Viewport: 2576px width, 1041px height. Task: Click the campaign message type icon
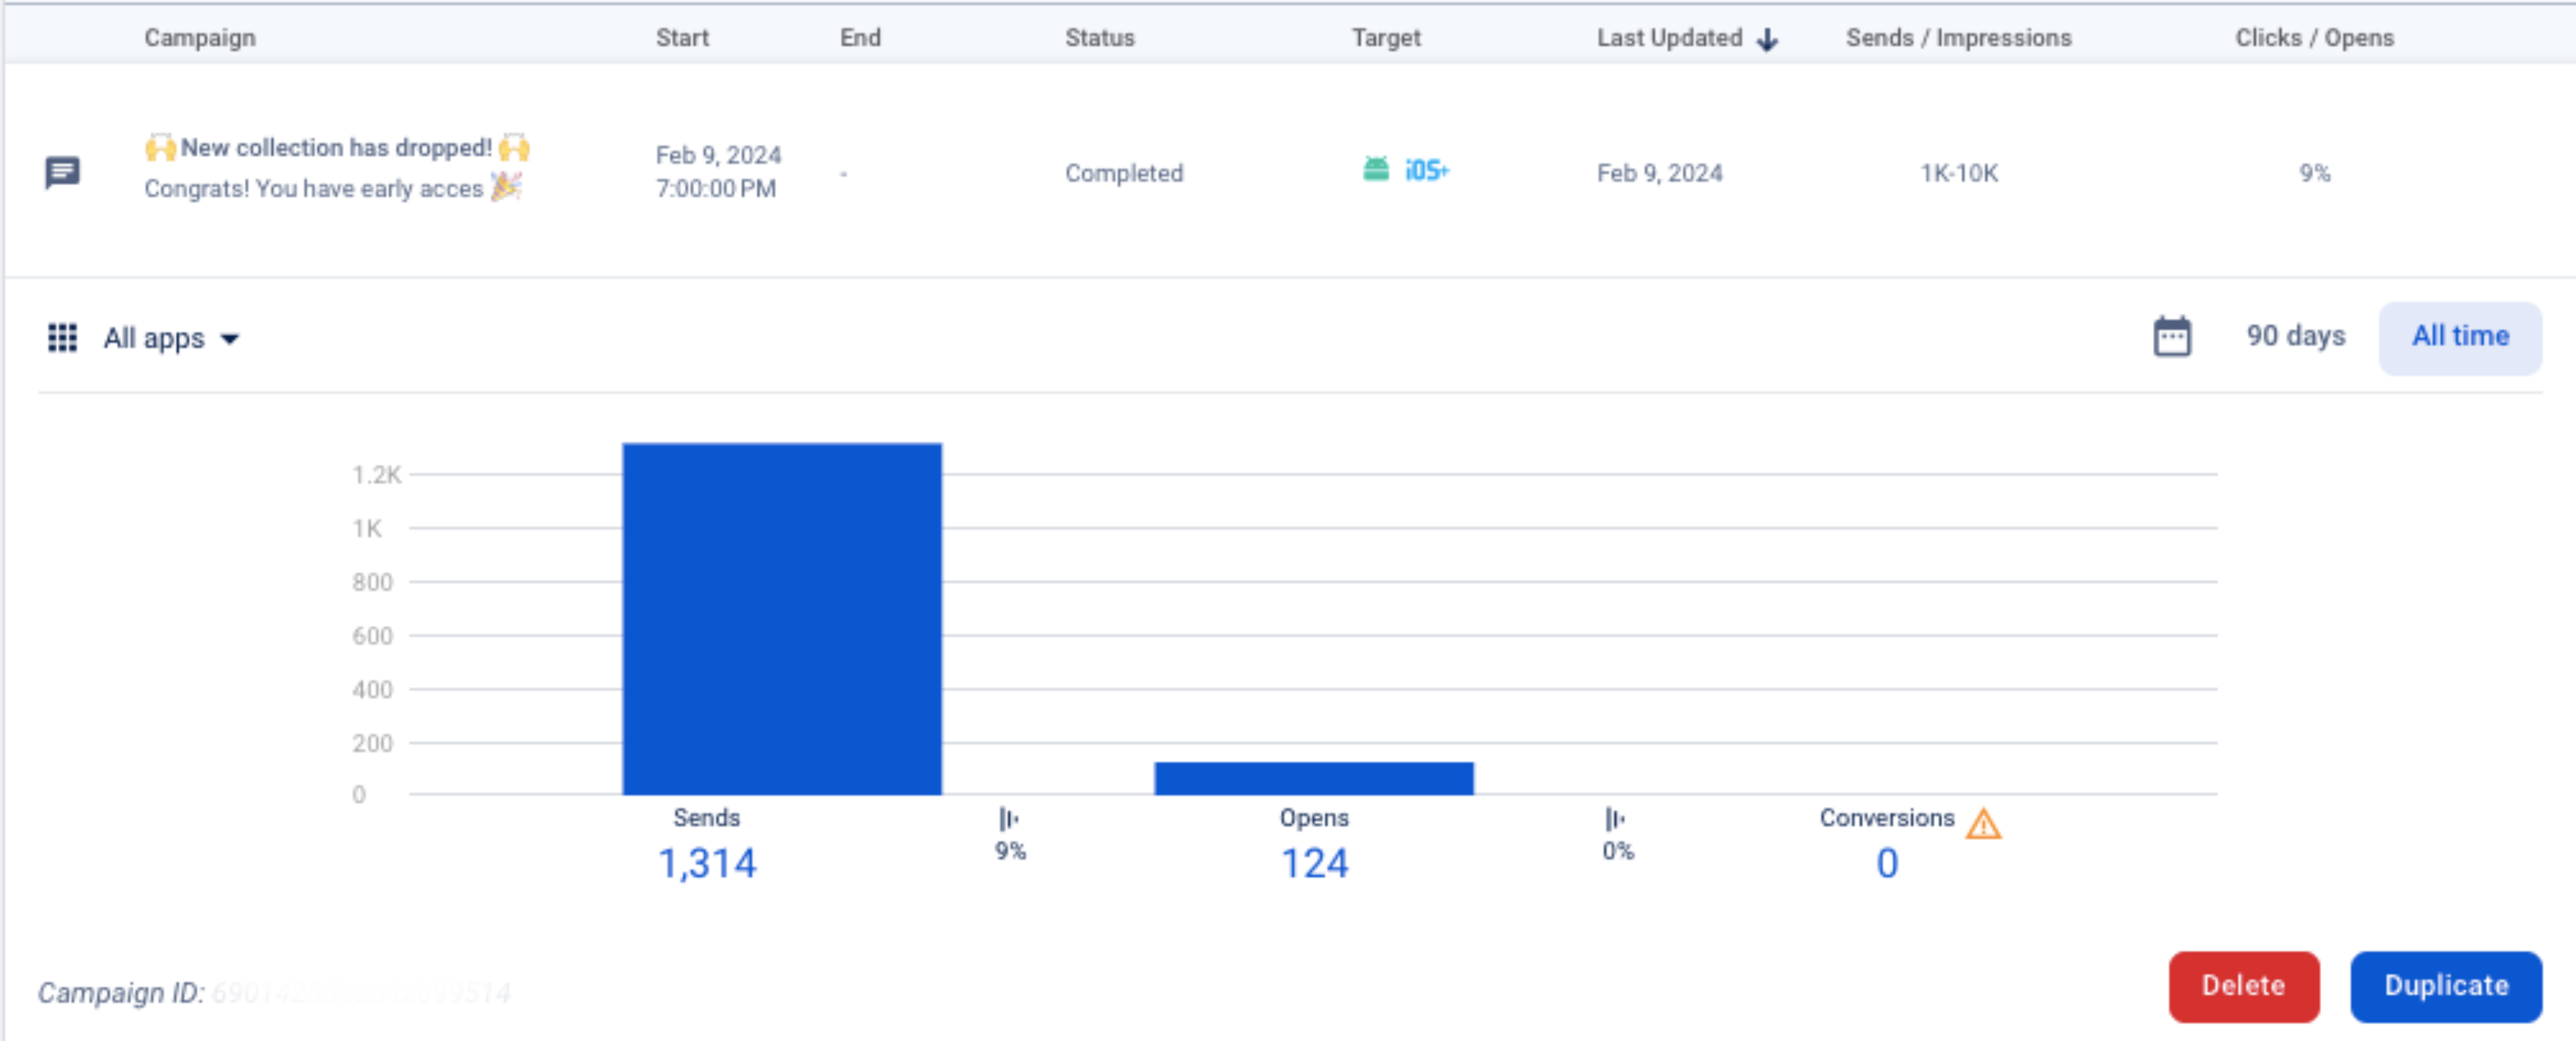point(62,172)
